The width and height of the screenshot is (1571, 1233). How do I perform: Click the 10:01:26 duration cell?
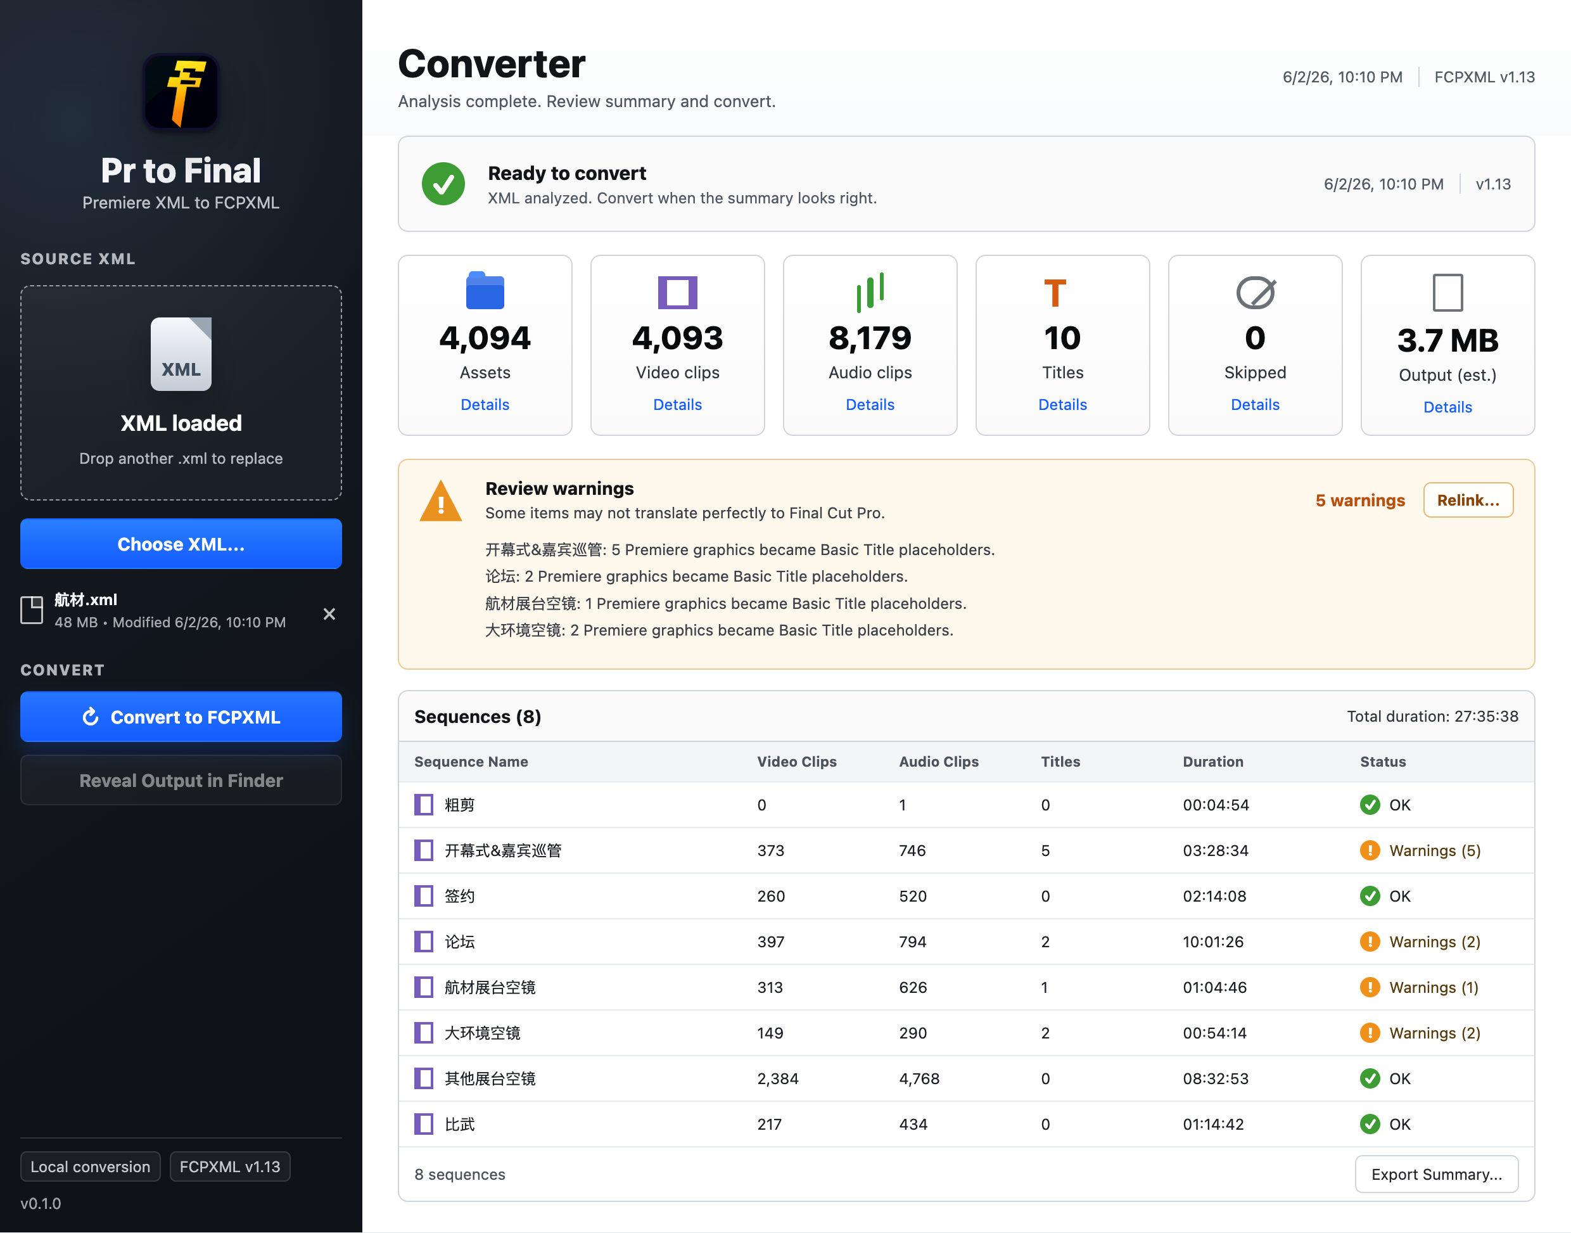point(1213,942)
